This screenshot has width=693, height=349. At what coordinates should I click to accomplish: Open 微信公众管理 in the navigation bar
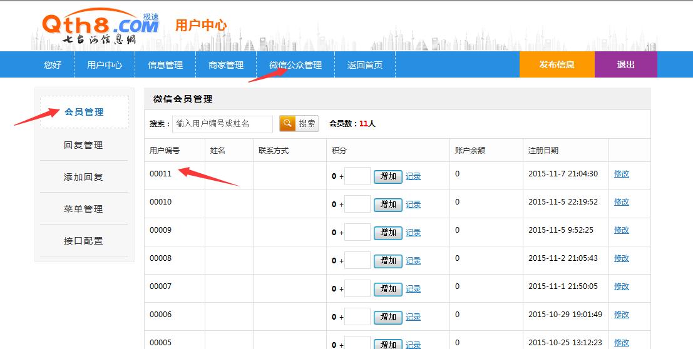pos(295,65)
